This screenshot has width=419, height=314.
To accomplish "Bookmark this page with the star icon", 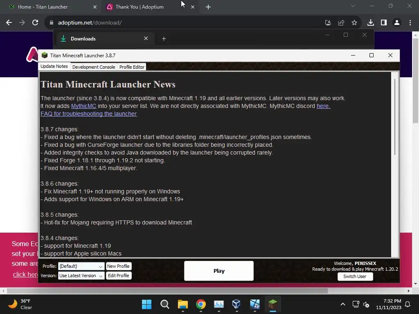I will [354, 23].
